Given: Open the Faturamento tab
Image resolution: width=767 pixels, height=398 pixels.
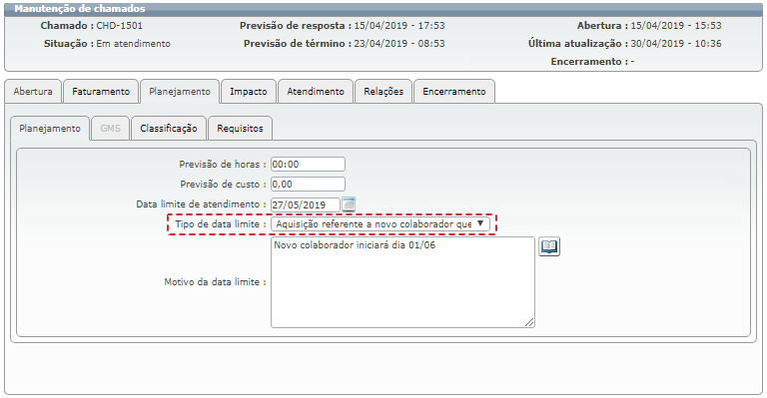Looking at the screenshot, I should click(x=101, y=92).
